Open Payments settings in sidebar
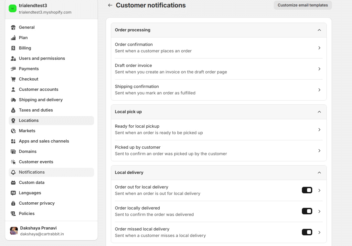 [29, 69]
